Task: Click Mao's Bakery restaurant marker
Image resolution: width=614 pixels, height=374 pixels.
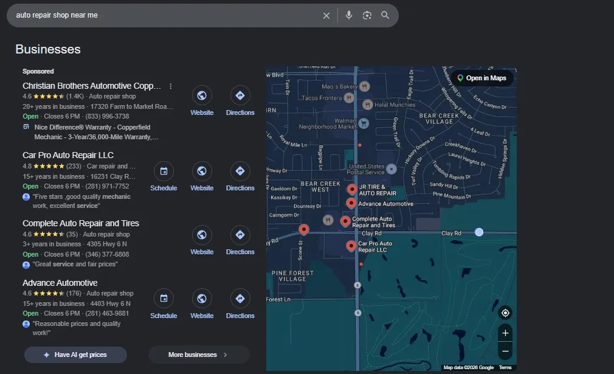Action: click(365, 86)
